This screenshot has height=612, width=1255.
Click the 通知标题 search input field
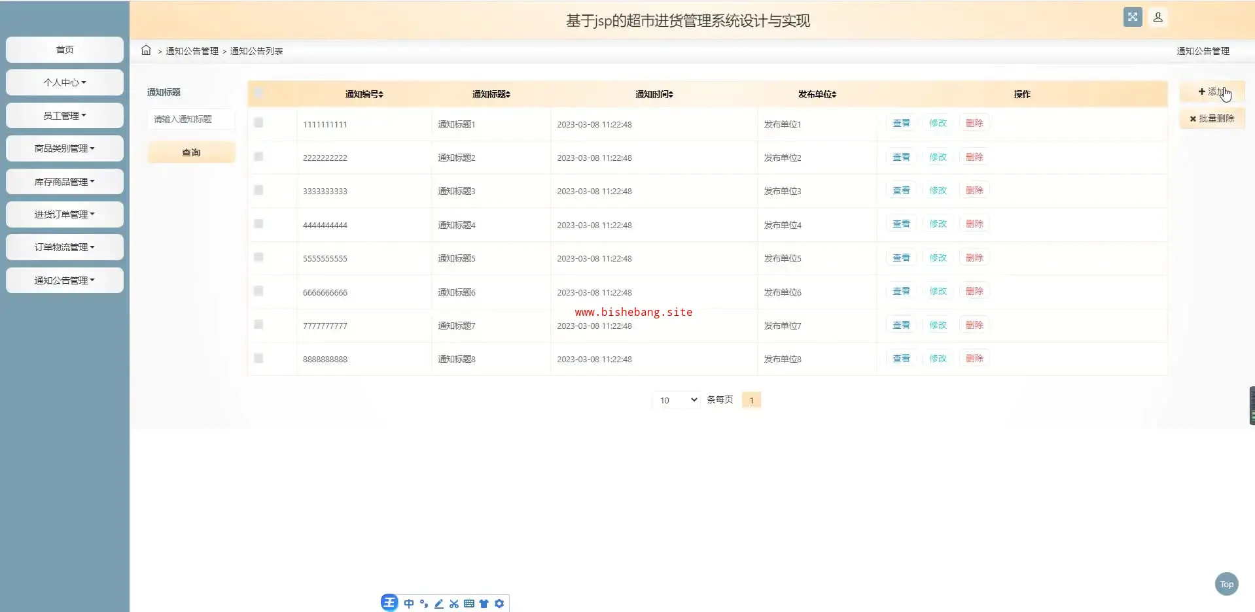pyautogui.click(x=190, y=119)
